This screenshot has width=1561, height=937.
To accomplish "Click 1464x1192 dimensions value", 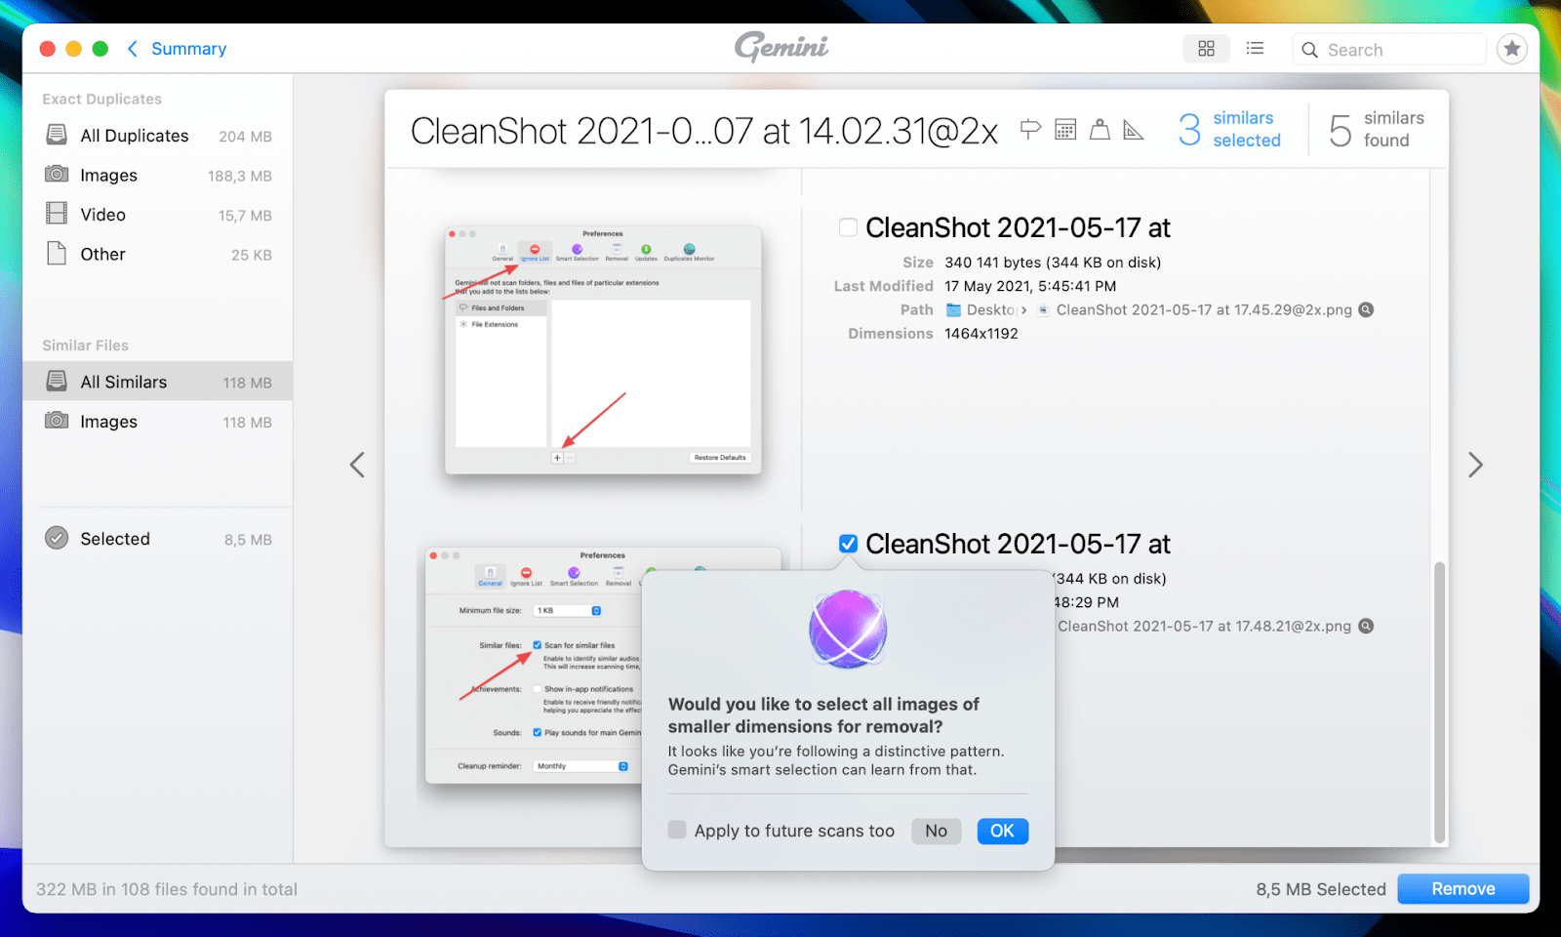I will pos(981,334).
